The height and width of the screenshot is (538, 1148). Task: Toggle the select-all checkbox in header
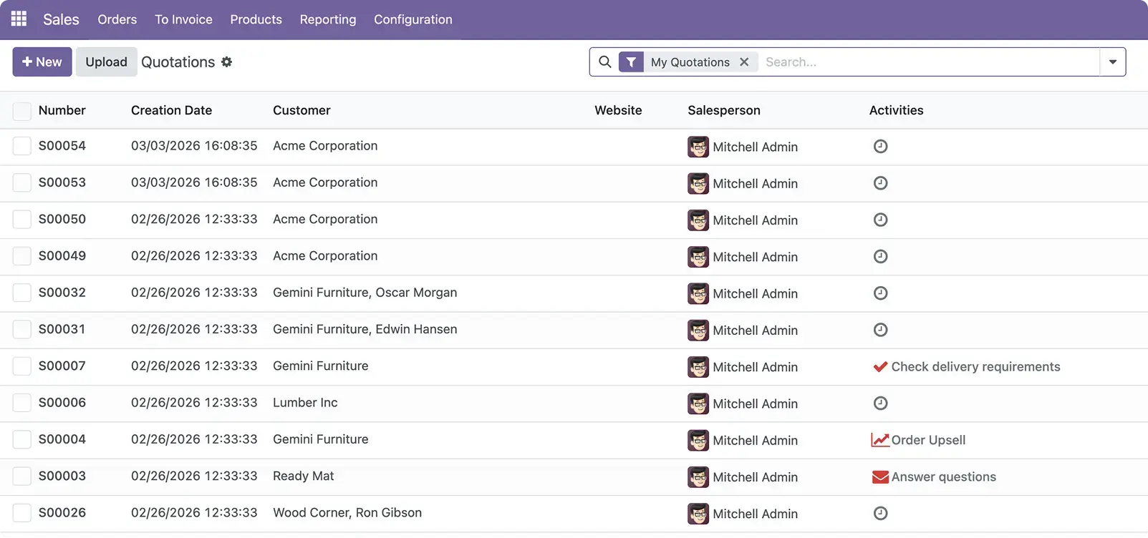coord(22,111)
